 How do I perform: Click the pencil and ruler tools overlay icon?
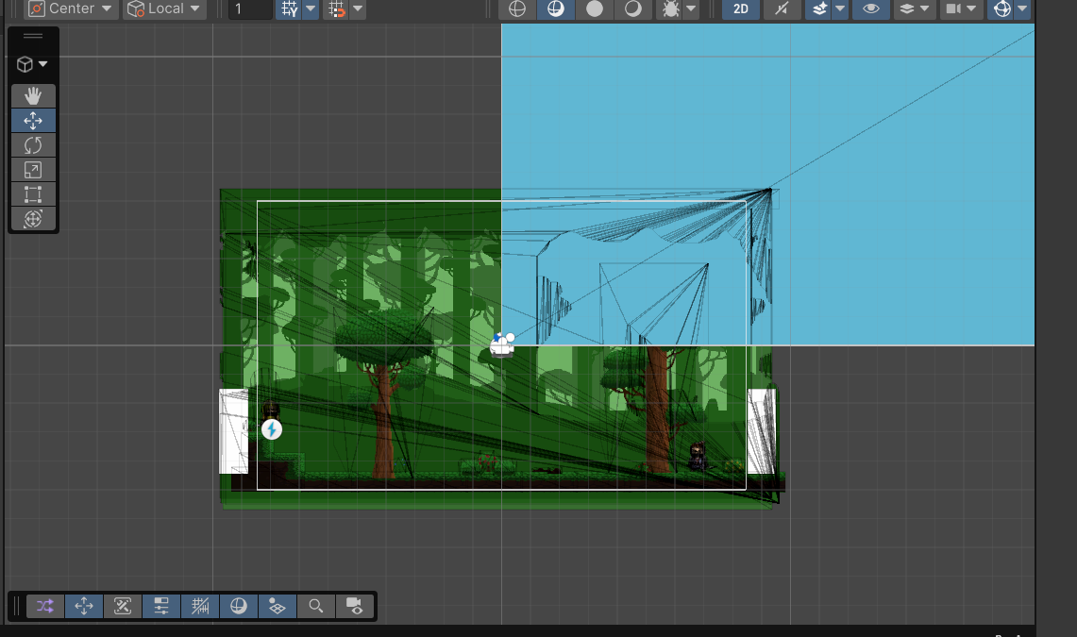point(123,606)
